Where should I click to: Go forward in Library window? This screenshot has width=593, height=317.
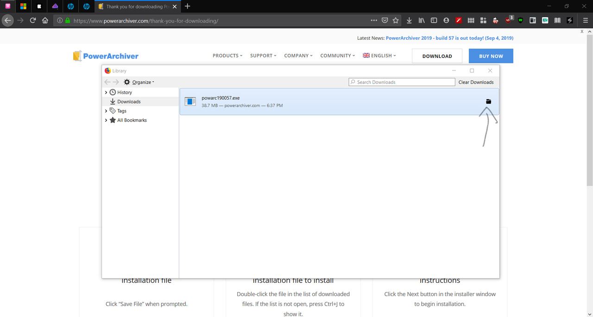(116, 82)
